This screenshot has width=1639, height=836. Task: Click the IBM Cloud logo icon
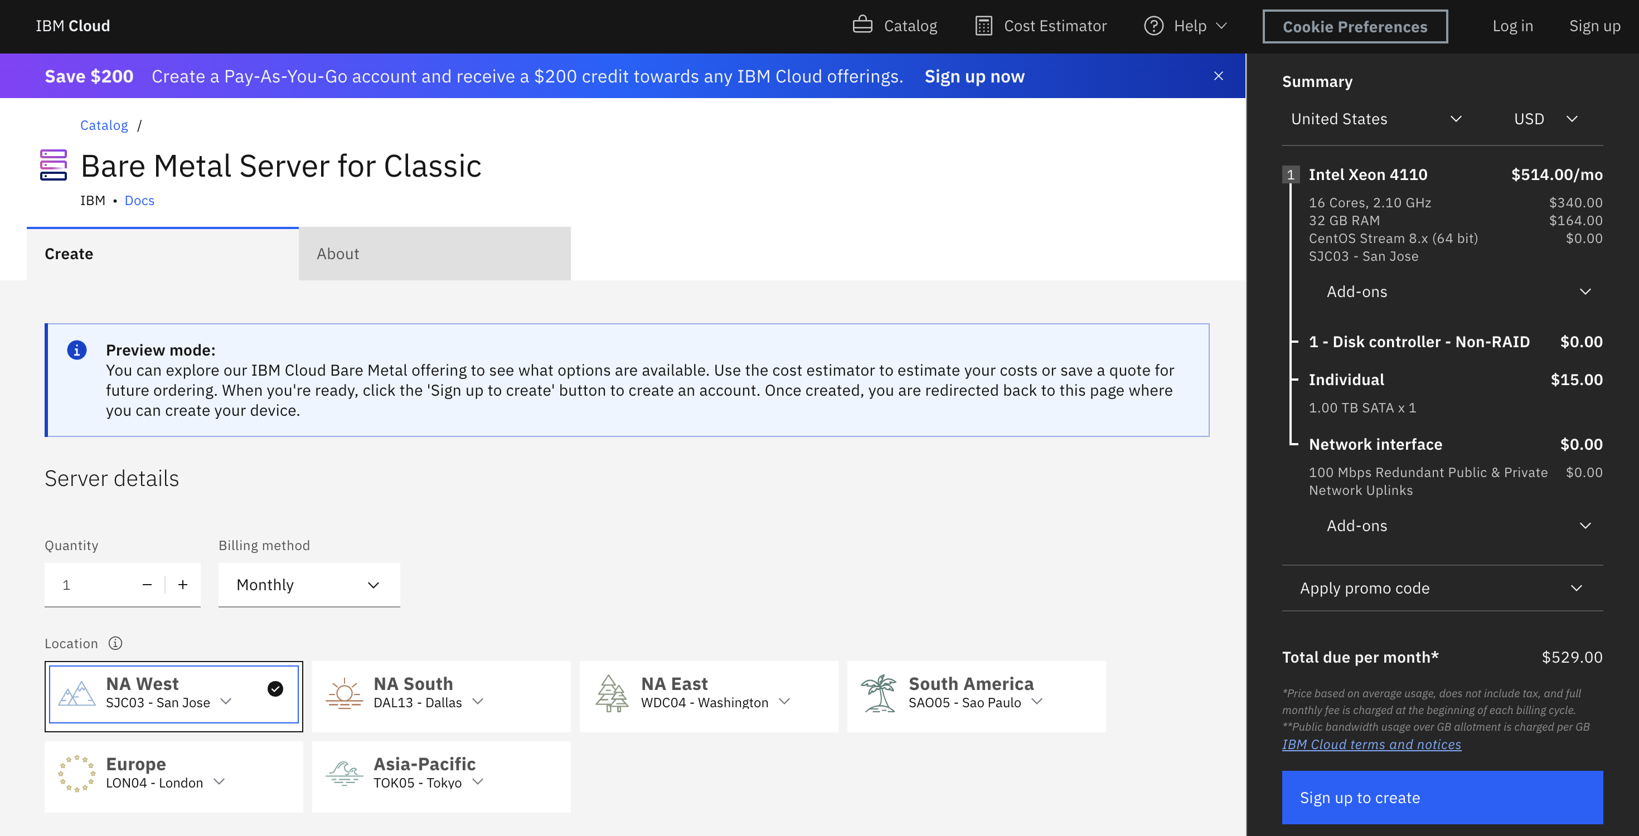(x=72, y=25)
